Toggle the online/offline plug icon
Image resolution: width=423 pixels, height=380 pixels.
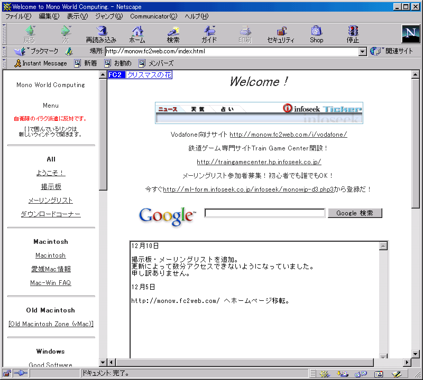[x=21, y=373]
